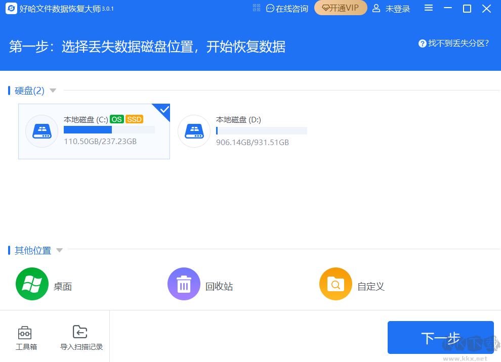This screenshot has height=362, width=501.
Task: Click the 自定义 custom location icon
Action: 336,284
